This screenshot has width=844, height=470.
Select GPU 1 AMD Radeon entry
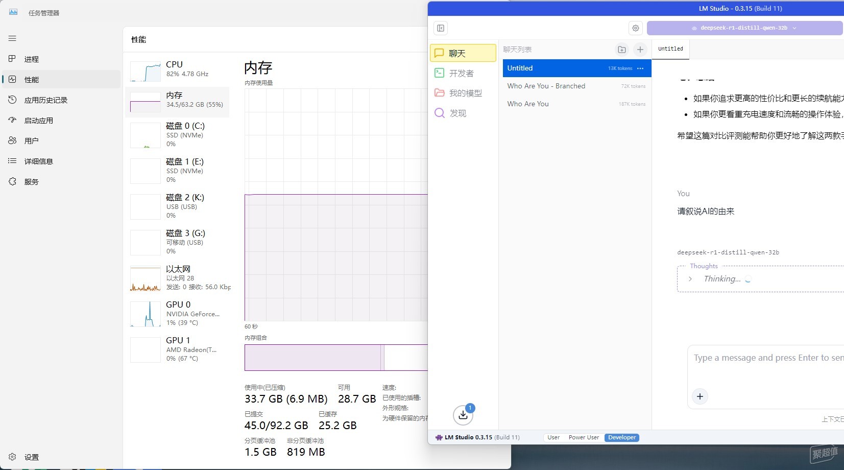[177, 350]
